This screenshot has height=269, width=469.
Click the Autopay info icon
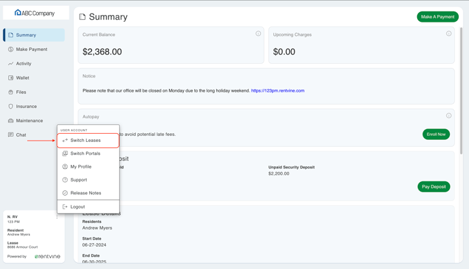[449, 115]
